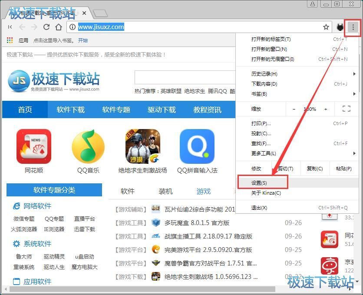Viewport: 363px width, 295px height.
Task: Go to the browser home page
Action: (x=59, y=27)
